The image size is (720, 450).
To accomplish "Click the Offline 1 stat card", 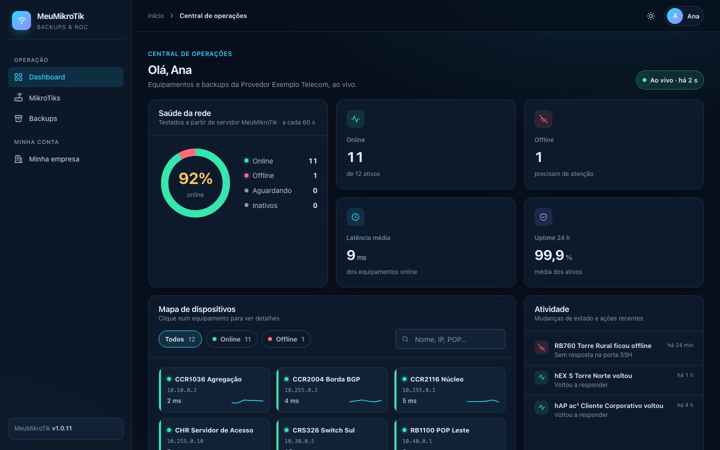I will tap(614, 144).
